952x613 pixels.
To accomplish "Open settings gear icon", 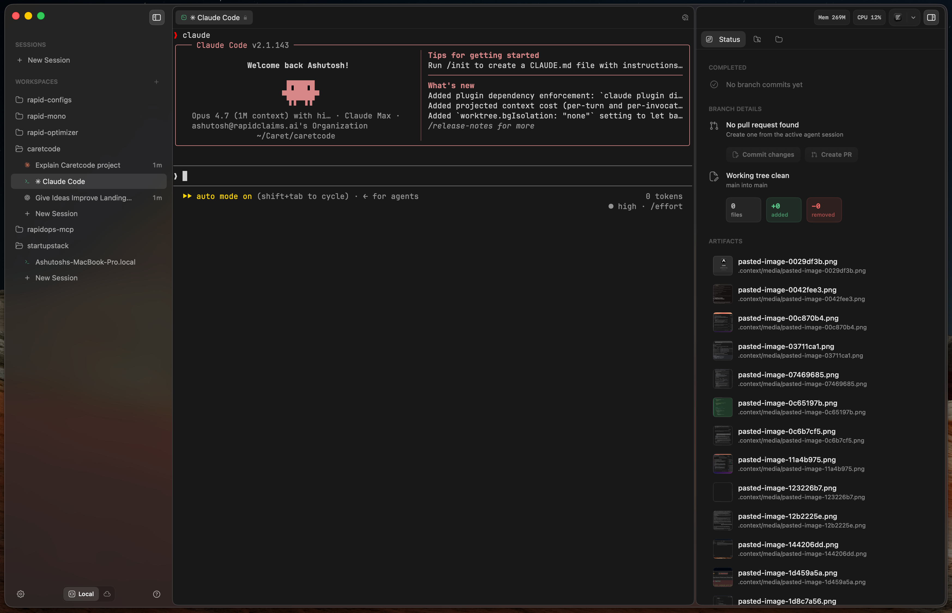I will point(21,594).
